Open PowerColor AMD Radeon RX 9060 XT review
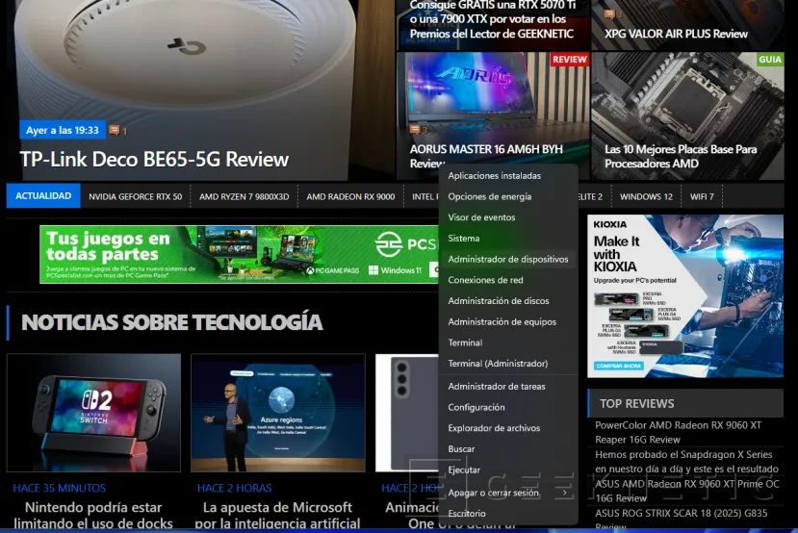Image resolution: width=798 pixels, height=533 pixels. 678,432
